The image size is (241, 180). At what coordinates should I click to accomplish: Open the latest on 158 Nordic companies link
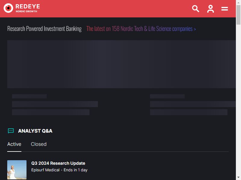pyautogui.click(x=139, y=28)
